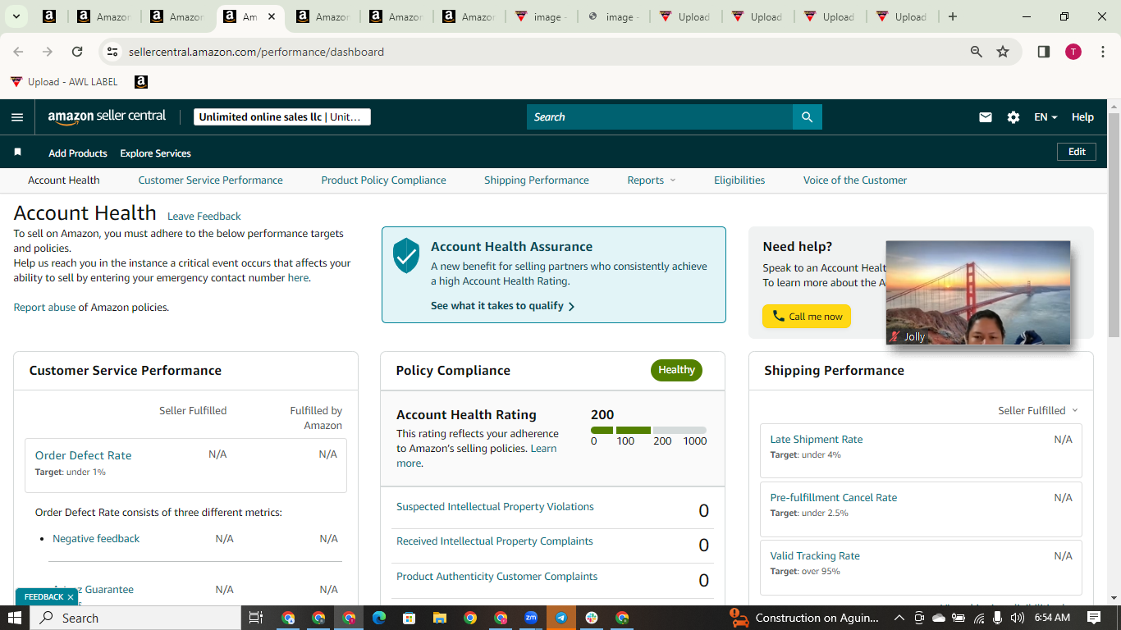The height and width of the screenshot is (630, 1121).
Task: Click the Account Health Rating progress bar
Action: 648,430
